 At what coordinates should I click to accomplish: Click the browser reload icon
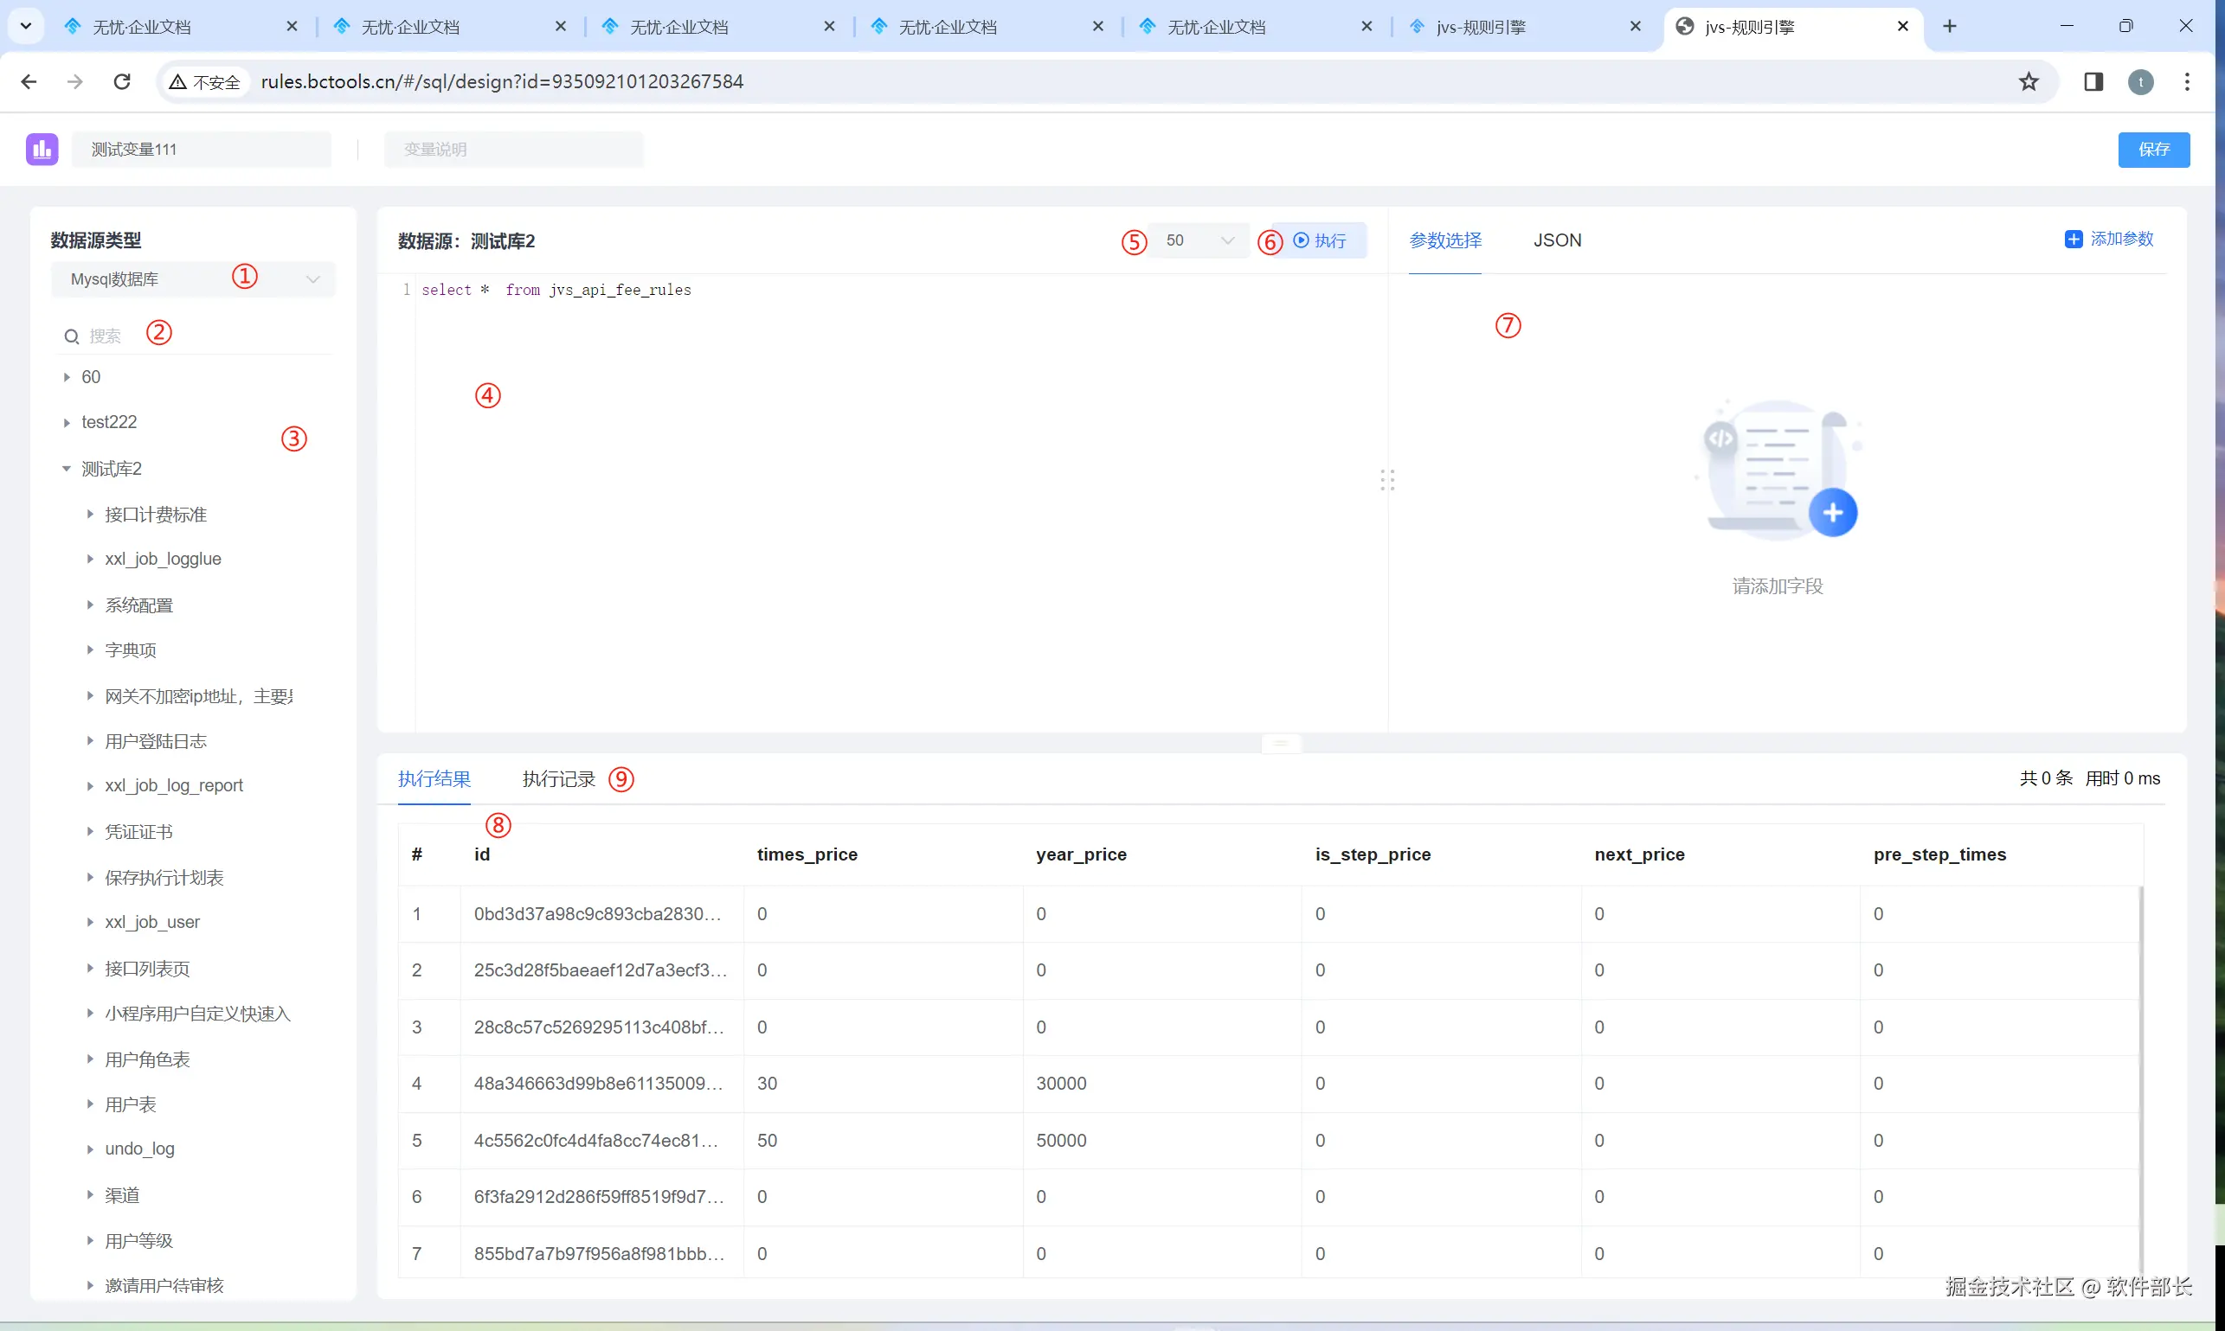[x=122, y=81]
